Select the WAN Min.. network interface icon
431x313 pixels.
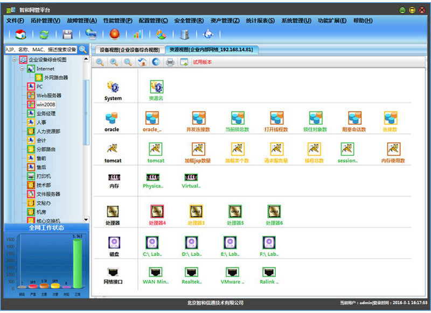point(156,272)
